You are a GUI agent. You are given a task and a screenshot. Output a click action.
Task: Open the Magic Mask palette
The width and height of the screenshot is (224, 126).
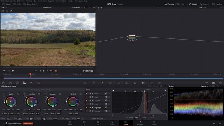point(127,83)
